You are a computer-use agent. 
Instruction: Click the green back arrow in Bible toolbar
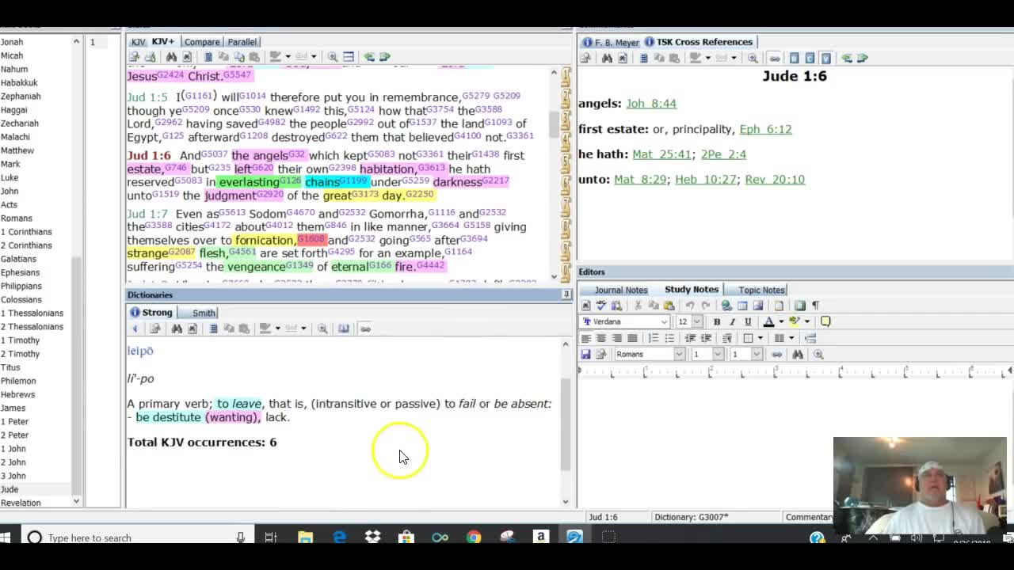tap(369, 57)
